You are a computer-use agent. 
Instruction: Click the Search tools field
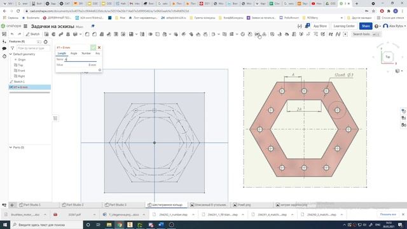366,34
